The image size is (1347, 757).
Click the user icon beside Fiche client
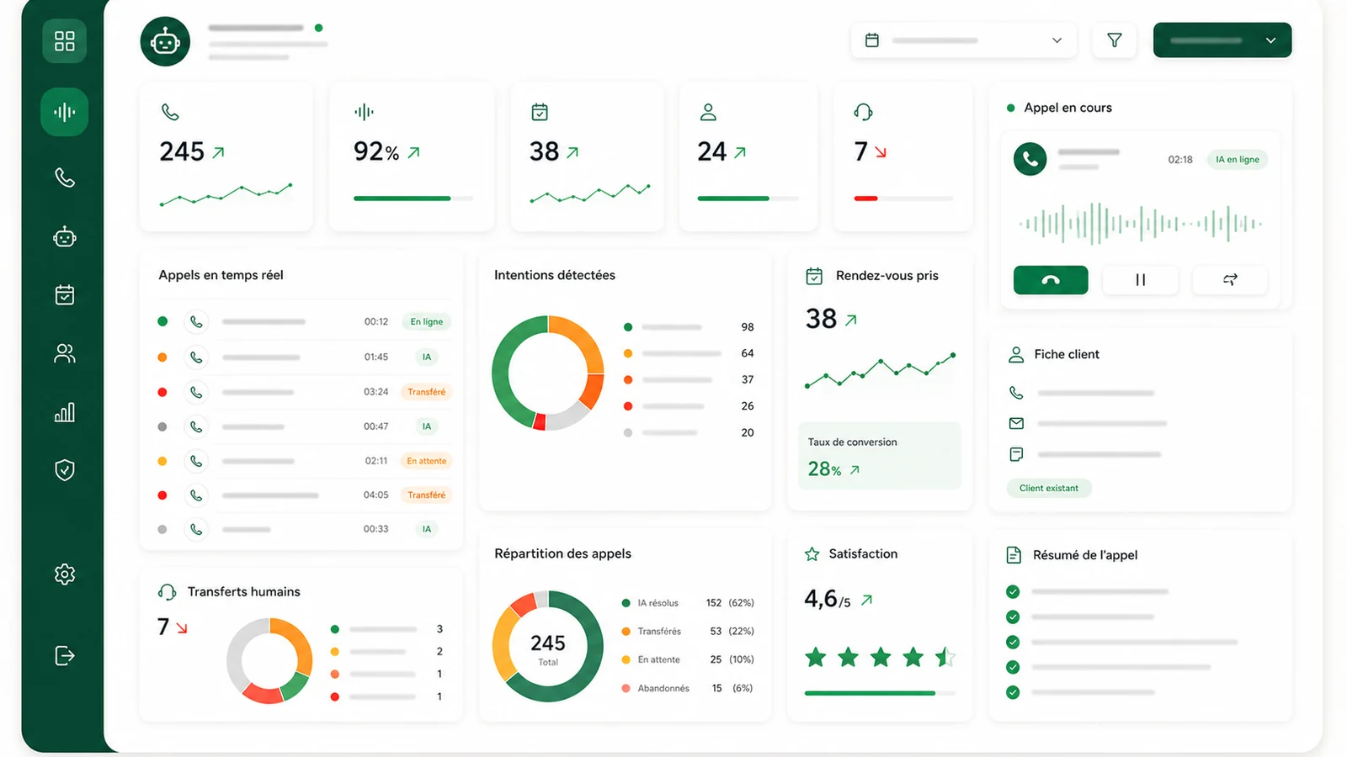[x=1016, y=354]
